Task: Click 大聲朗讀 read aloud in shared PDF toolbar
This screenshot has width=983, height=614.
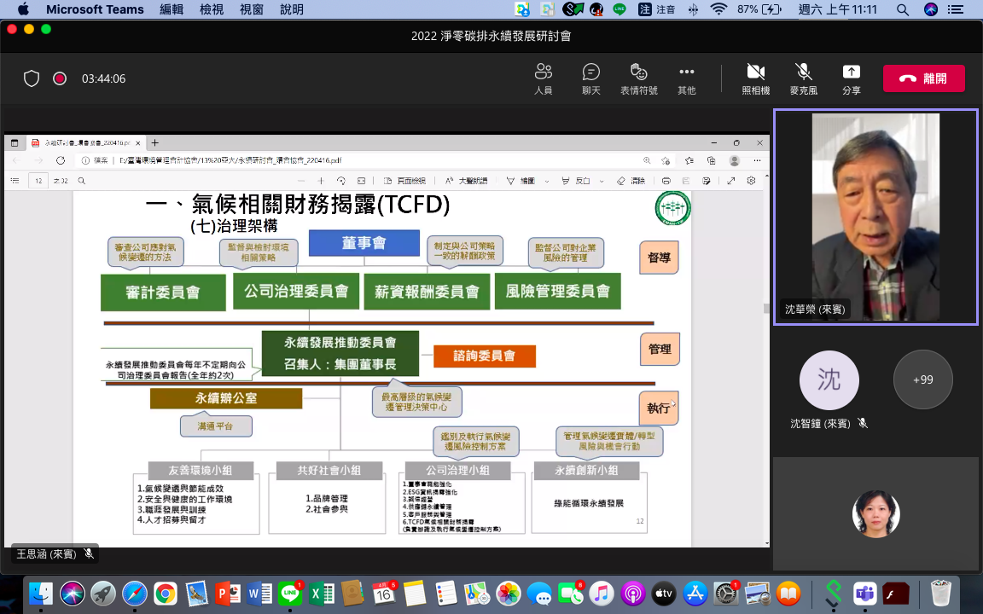Action: point(466,181)
